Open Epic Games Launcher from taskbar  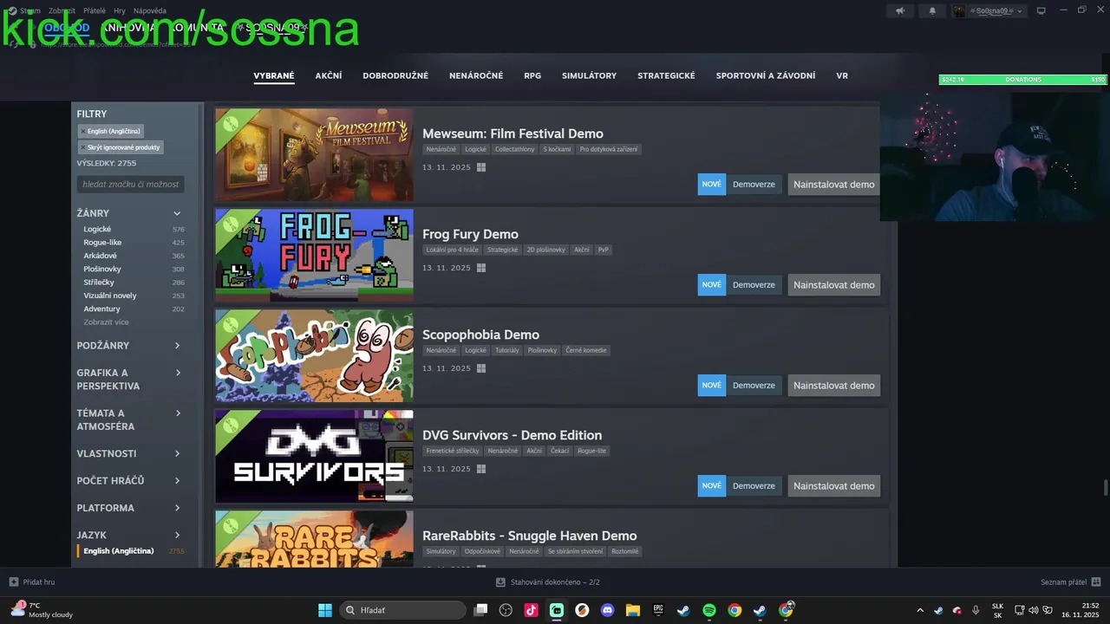click(658, 610)
